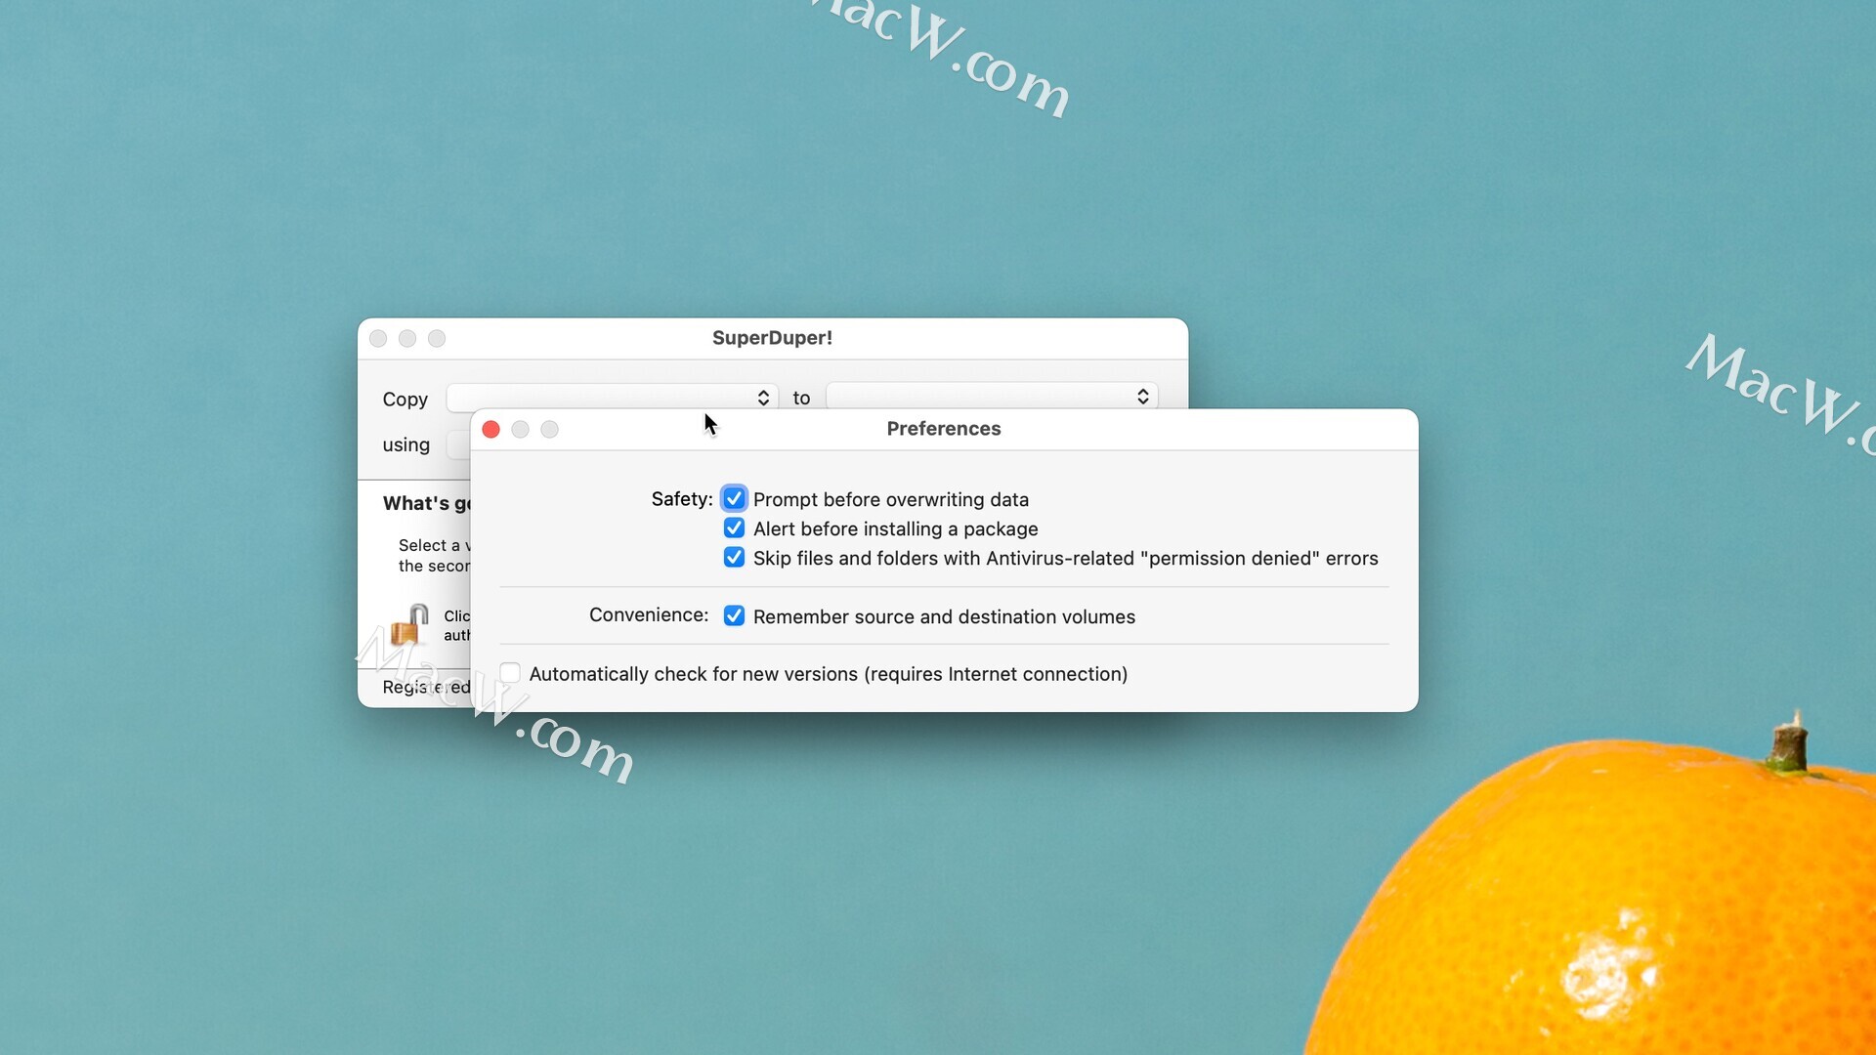Click the SuperDuper! window close button
The width and height of the screenshot is (1876, 1055).
[378, 339]
